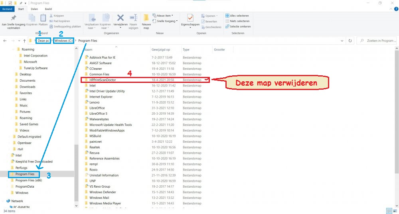Open the recent locations dropdown arrow
Screen dimensions: 399x214
(x=19, y=41)
